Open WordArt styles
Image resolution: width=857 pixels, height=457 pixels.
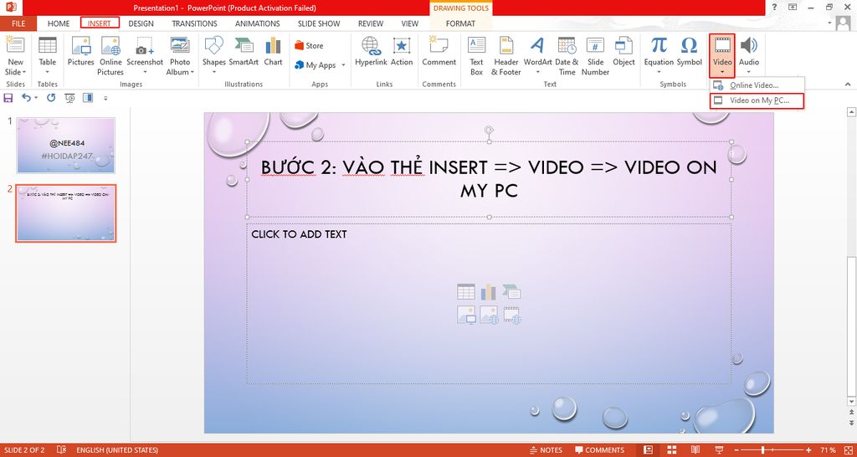coord(538,56)
